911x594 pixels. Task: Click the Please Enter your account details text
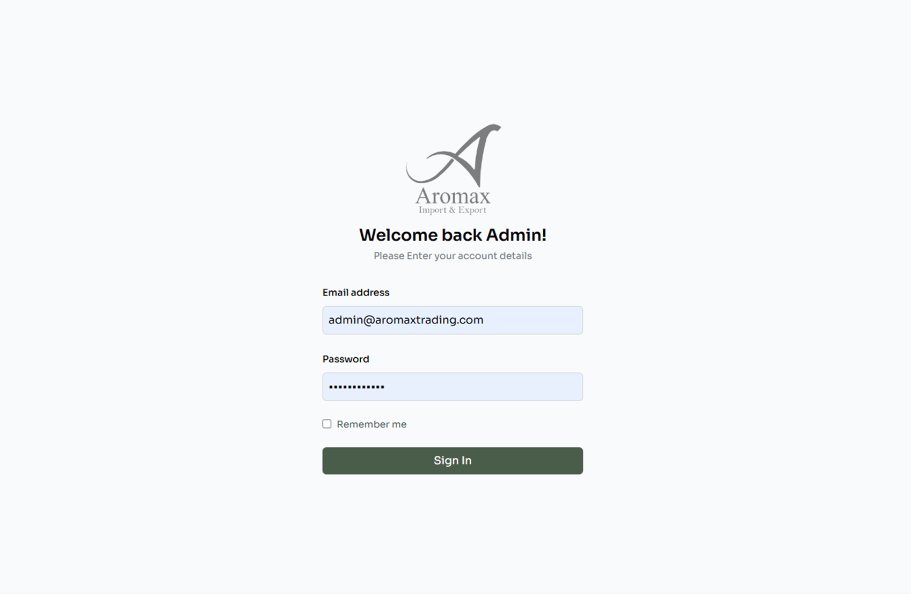click(x=453, y=256)
